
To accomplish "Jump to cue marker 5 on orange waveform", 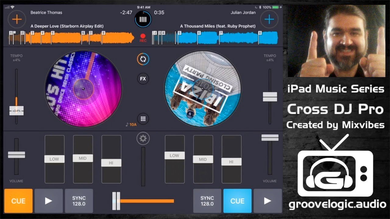I will click(x=52, y=33).
